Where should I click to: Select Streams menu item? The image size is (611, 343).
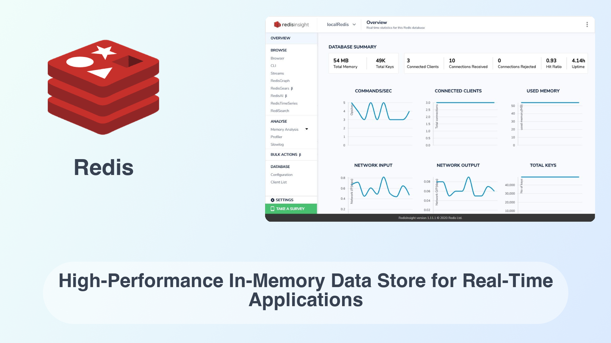pos(277,73)
